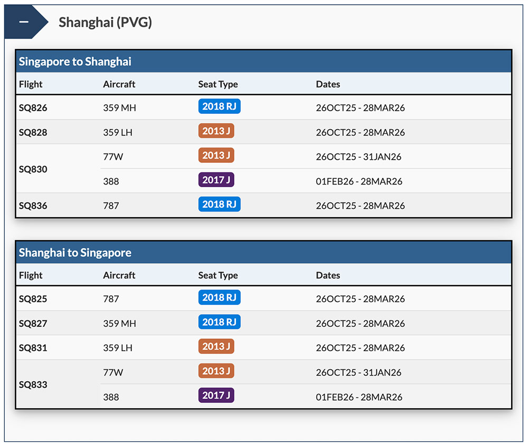Click the 77W 2013 J badge under SQ830
The image size is (528, 445).
(x=216, y=156)
